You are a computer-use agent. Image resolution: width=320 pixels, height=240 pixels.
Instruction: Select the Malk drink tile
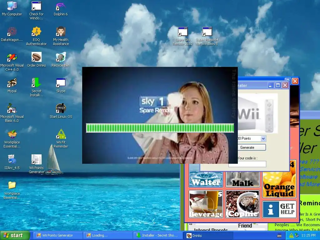pos(242,179)
